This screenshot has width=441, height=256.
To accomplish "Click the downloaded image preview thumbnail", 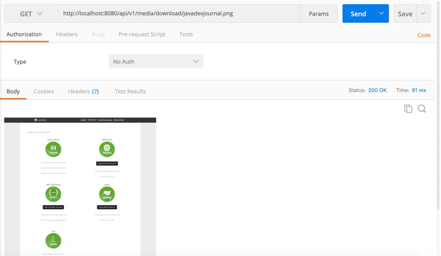I will click(80, 187).
